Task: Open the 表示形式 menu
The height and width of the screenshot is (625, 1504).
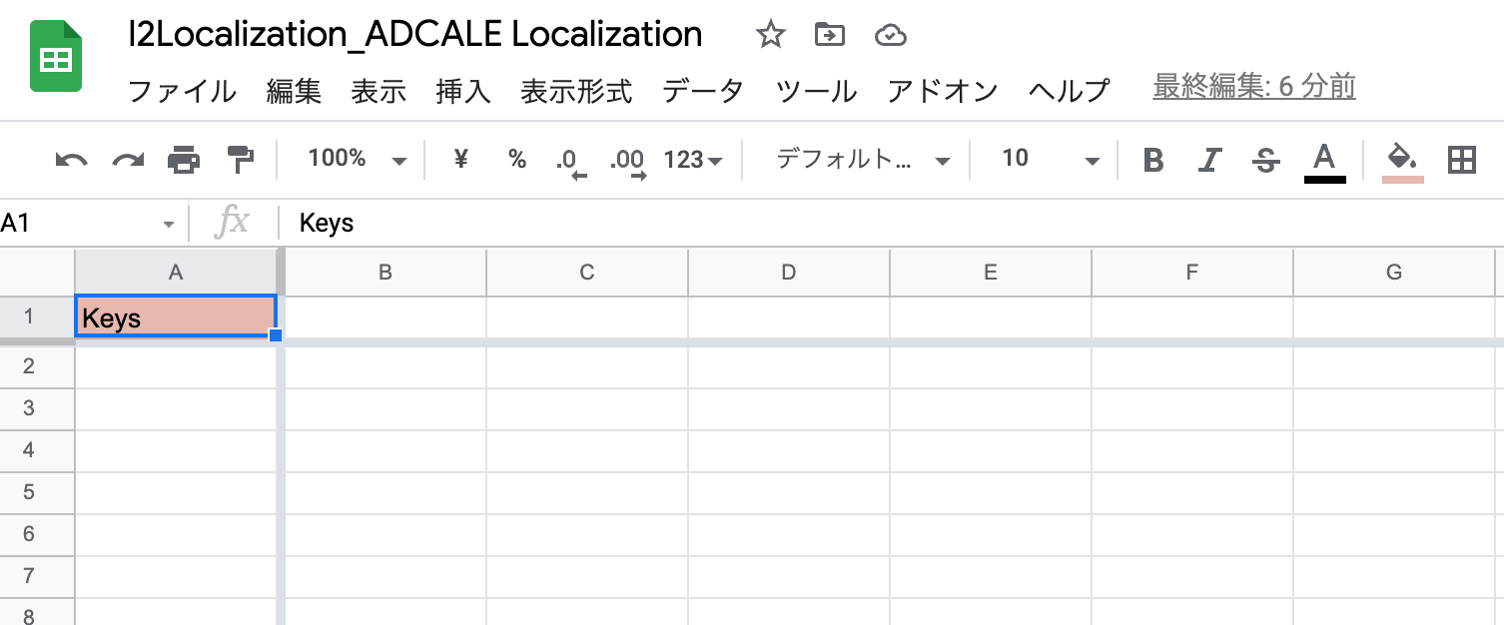Action: point(576,91)
